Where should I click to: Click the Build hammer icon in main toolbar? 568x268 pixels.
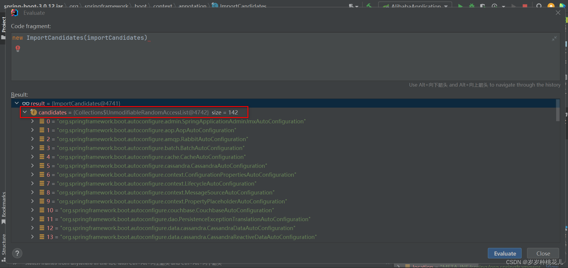coord(369,6)
